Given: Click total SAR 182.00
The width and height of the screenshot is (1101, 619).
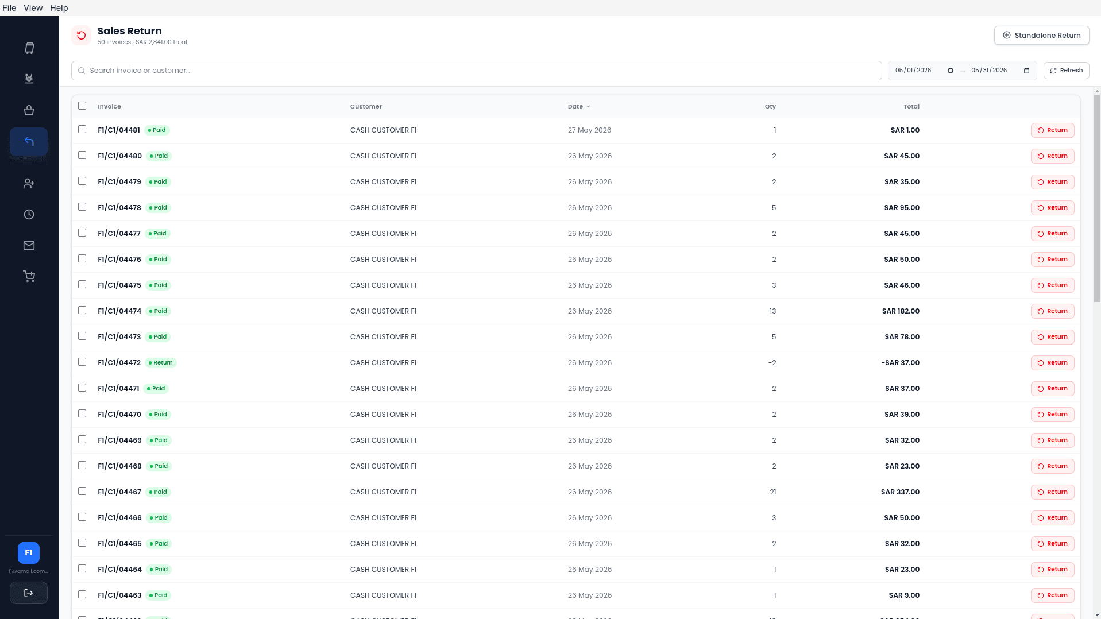Looking at the screenshot, I should pyautogui.click(x=901, y=311).
